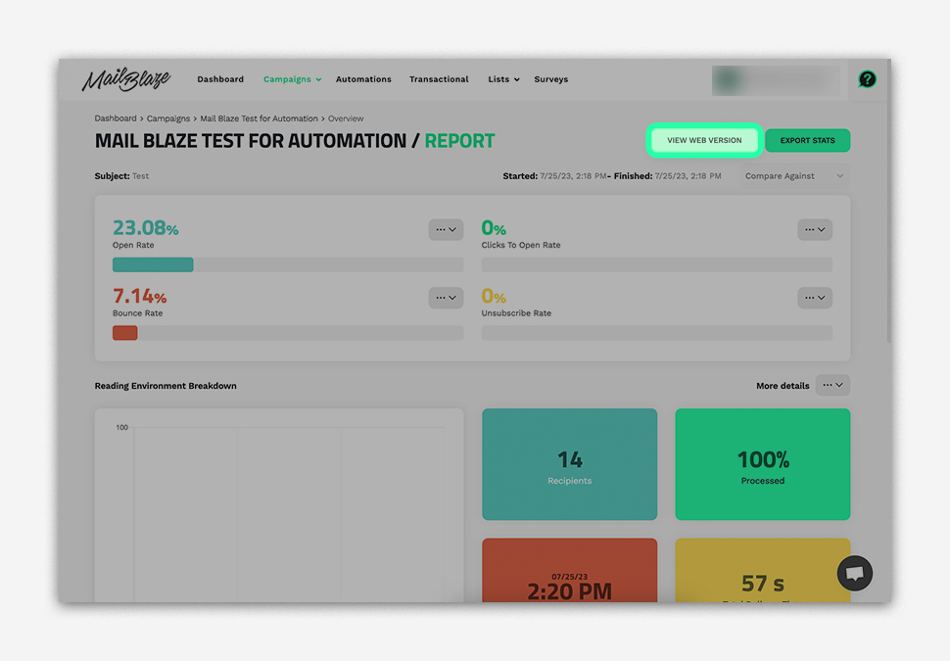Open the live chat bubble icon
Viewport: 950px width, 661px height.
click(x=854, y=574)
